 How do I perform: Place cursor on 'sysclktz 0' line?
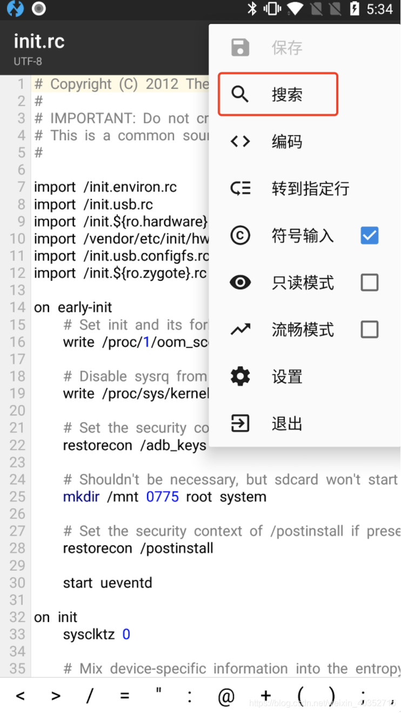[97, 634]
